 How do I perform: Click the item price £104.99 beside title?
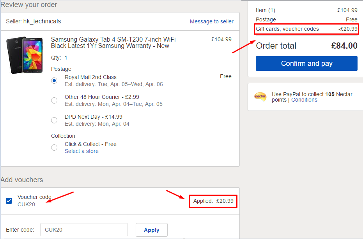click(221, 40)
